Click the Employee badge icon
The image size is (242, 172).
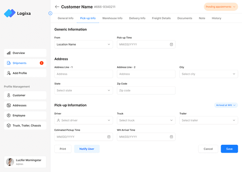pyautogui.click(x=9, y=115)
